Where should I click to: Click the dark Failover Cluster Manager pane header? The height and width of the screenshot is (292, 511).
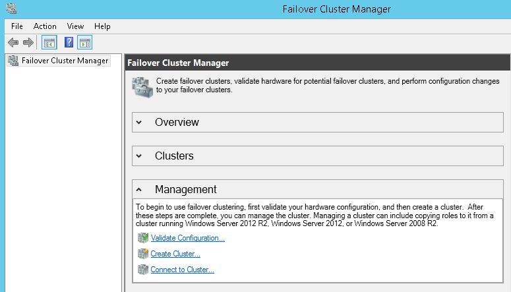[318, 63]
